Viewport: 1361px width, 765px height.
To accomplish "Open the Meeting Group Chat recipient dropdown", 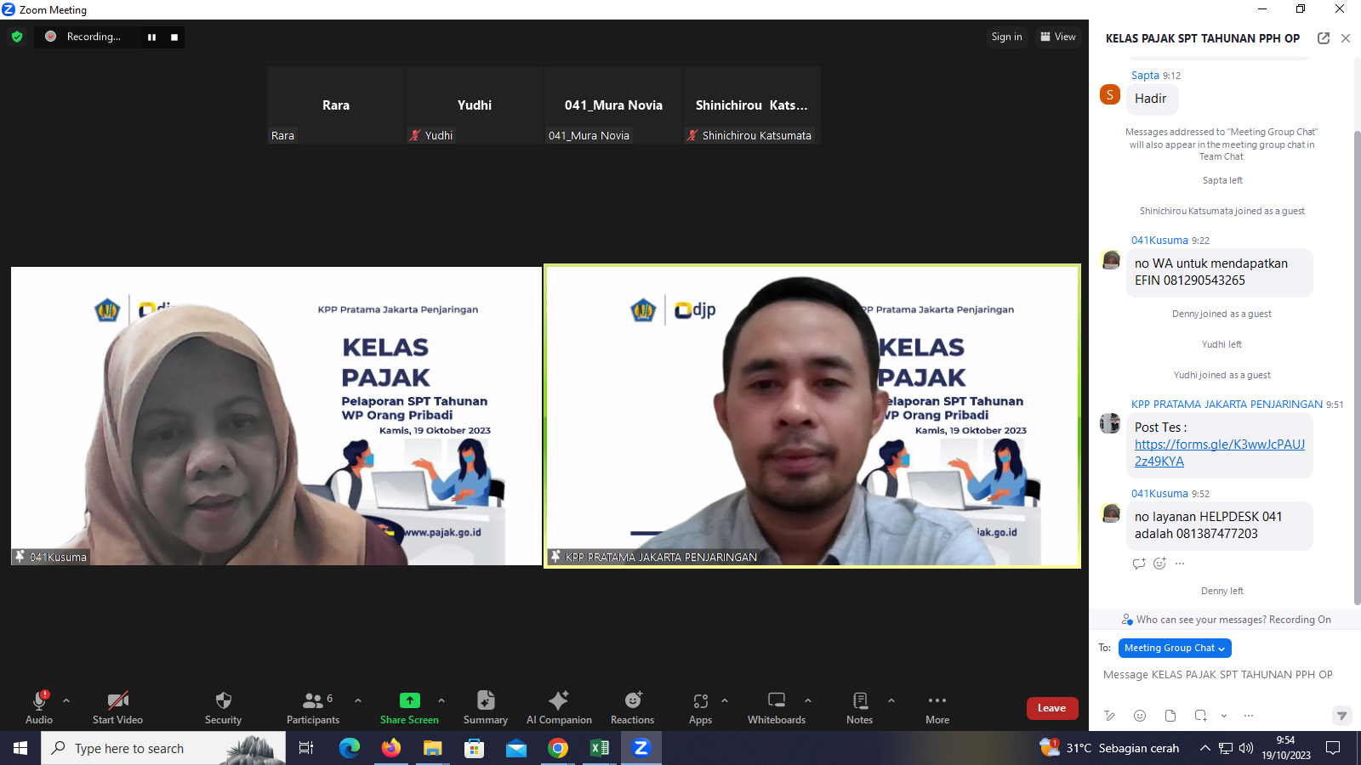I will click(x=1174, y=648).
